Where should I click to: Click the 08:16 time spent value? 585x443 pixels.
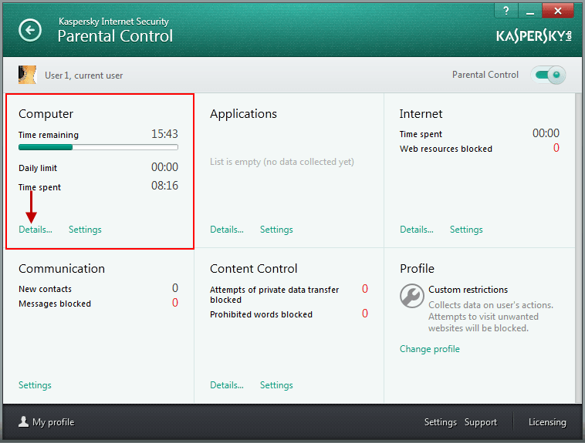coord(164,186)
